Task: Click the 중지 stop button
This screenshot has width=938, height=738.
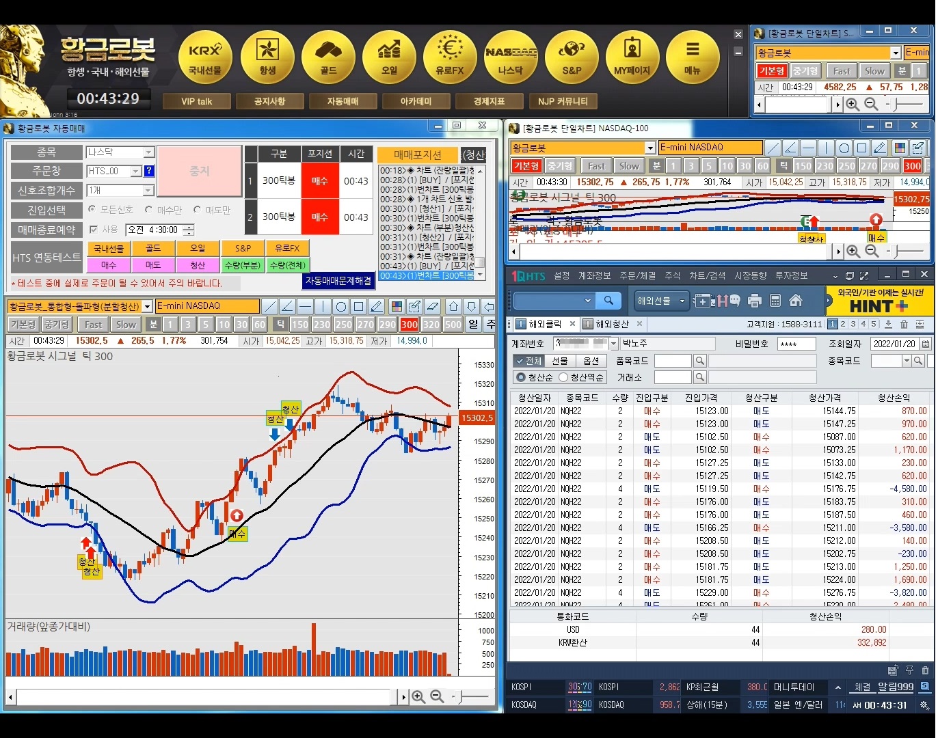Action: [x=200, y=172]
